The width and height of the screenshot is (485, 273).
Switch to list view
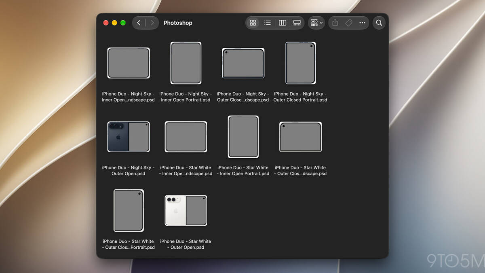268,23
